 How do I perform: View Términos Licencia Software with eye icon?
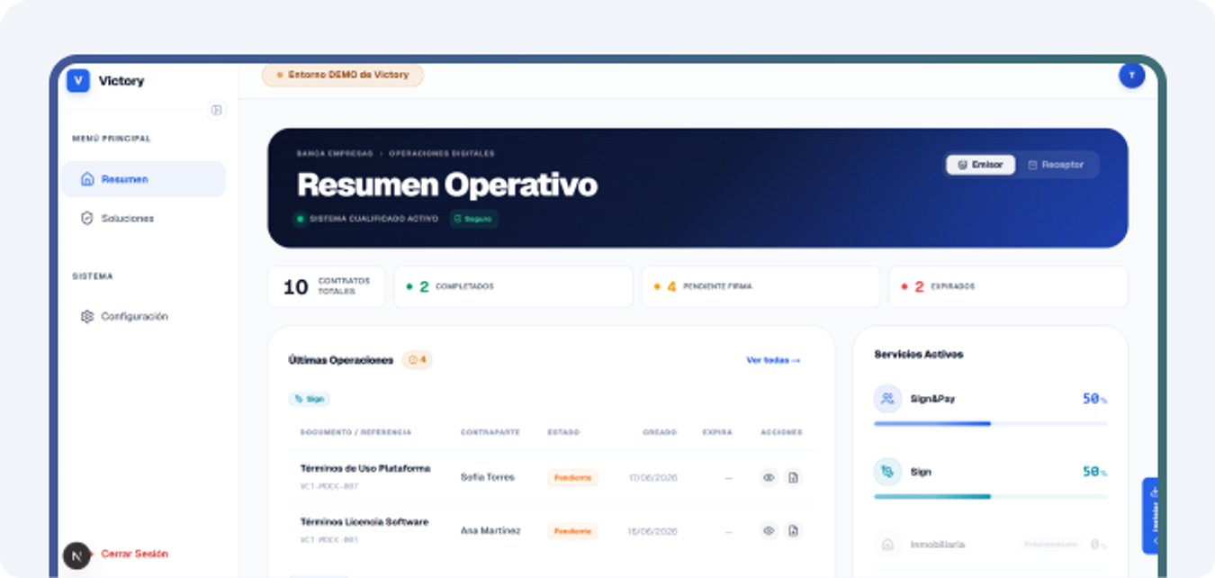769,531
